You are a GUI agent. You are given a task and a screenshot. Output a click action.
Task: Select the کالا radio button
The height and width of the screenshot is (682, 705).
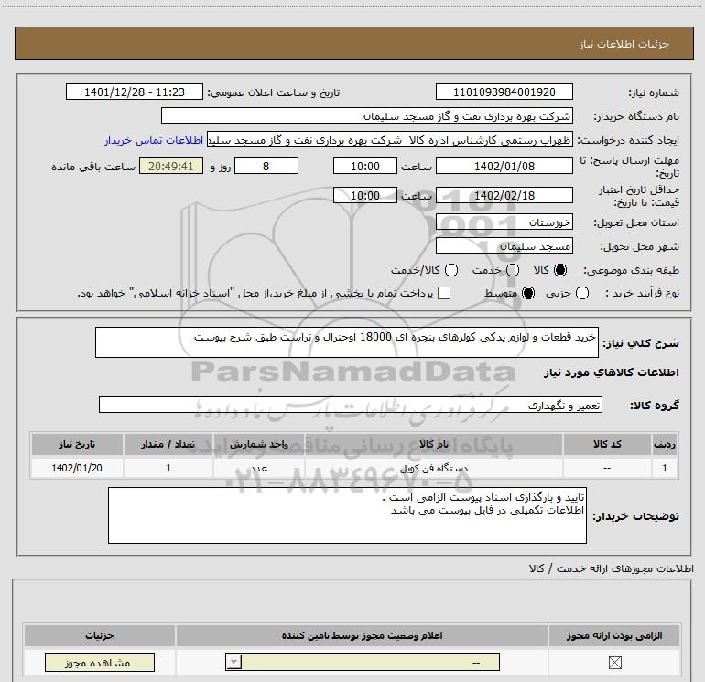[560, 270]
